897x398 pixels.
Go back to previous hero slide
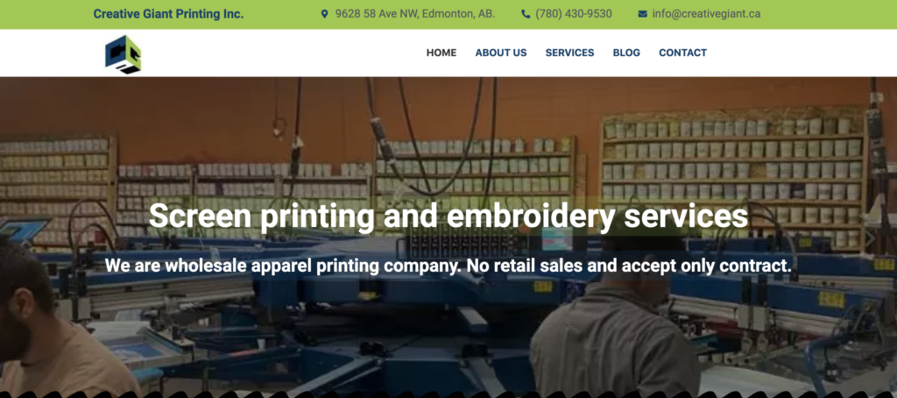(x=25, y=238)
